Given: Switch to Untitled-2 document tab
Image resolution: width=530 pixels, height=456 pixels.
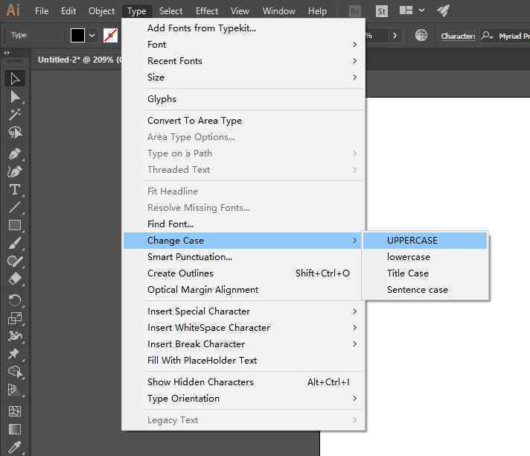Looking at the screenshot, I should [x=78, y=60].
